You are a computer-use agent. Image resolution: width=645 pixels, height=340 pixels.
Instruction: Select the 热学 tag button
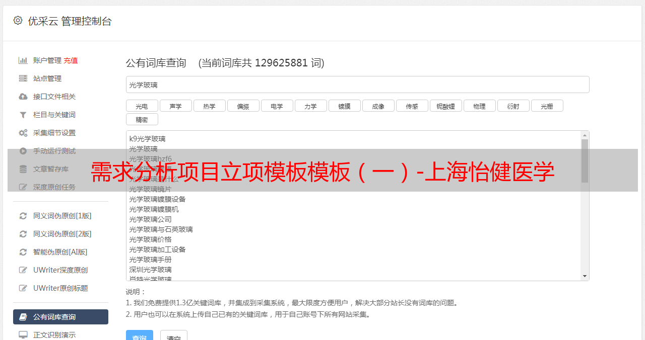[x=210, y=106]
